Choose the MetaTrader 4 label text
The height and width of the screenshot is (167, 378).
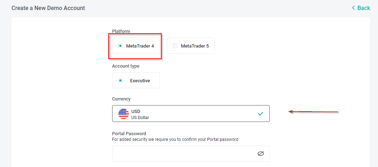tap(140, 46)
